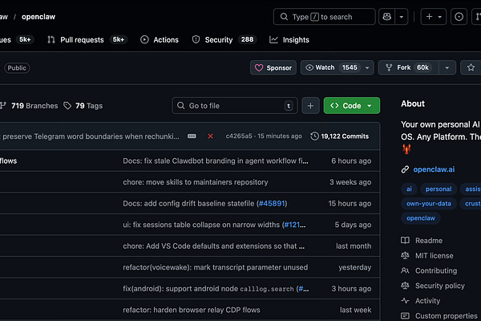481x321 pixels.
Task: Click the openclaw repository name link
Action: (x=38, y=17)
